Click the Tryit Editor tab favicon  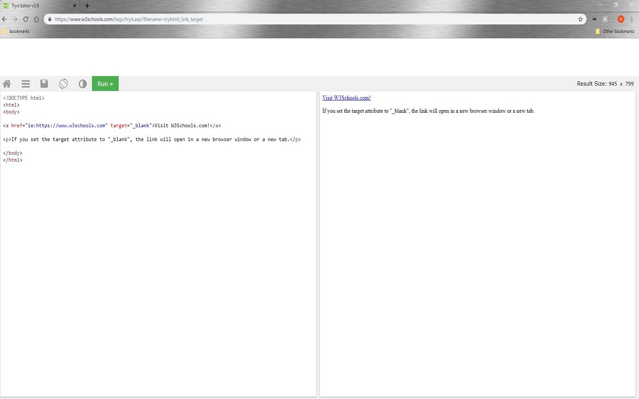(6, 5)
